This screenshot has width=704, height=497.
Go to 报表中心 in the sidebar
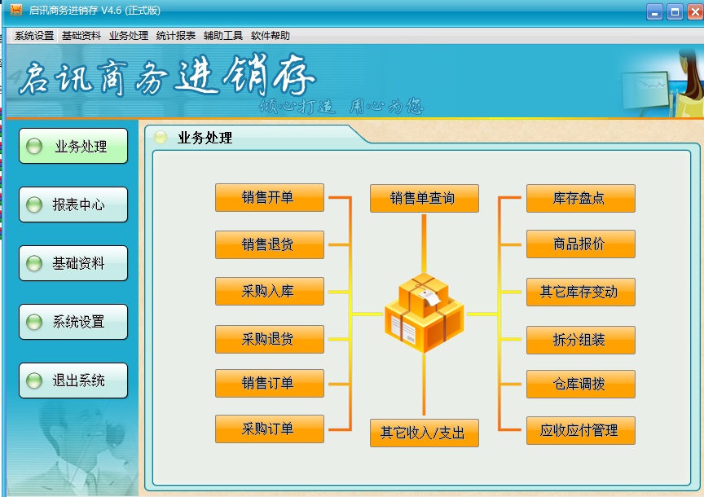tap(73, 205)
